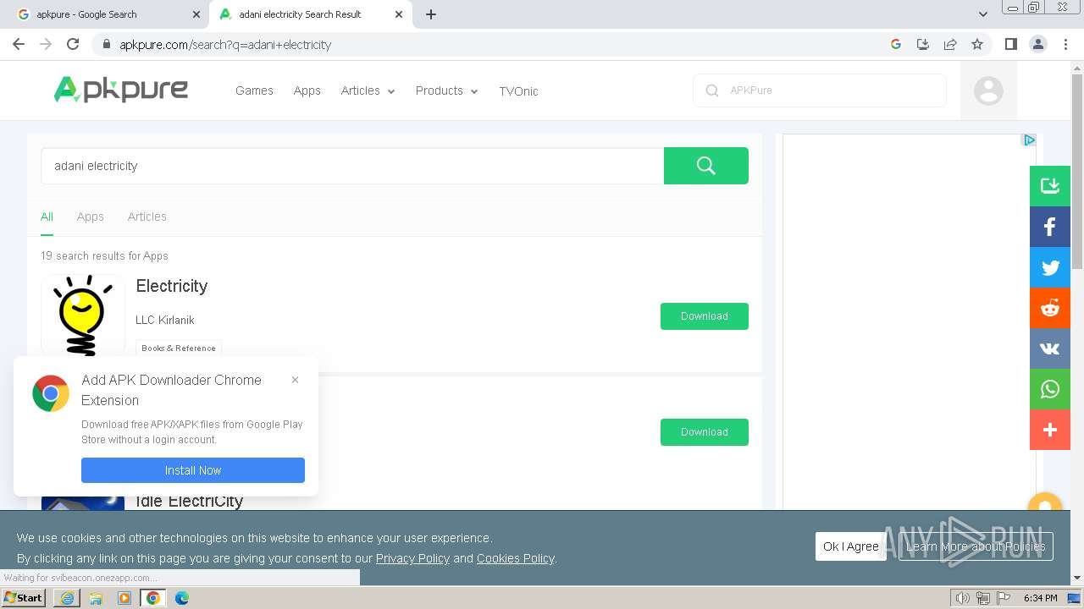Image resolution: width=1084 pixels, height=609 pixels.
Task: Click the header APKPure search field
Action: (820, 91)
